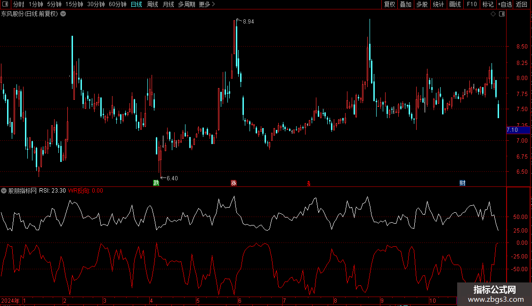Click the month 6 marker on time axis
The width and height of the screenshot is (532, 306).
point(240,300)
